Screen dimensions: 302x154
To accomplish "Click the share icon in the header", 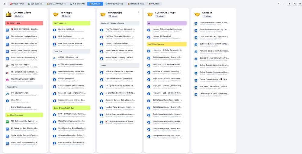I will (295, 4).
